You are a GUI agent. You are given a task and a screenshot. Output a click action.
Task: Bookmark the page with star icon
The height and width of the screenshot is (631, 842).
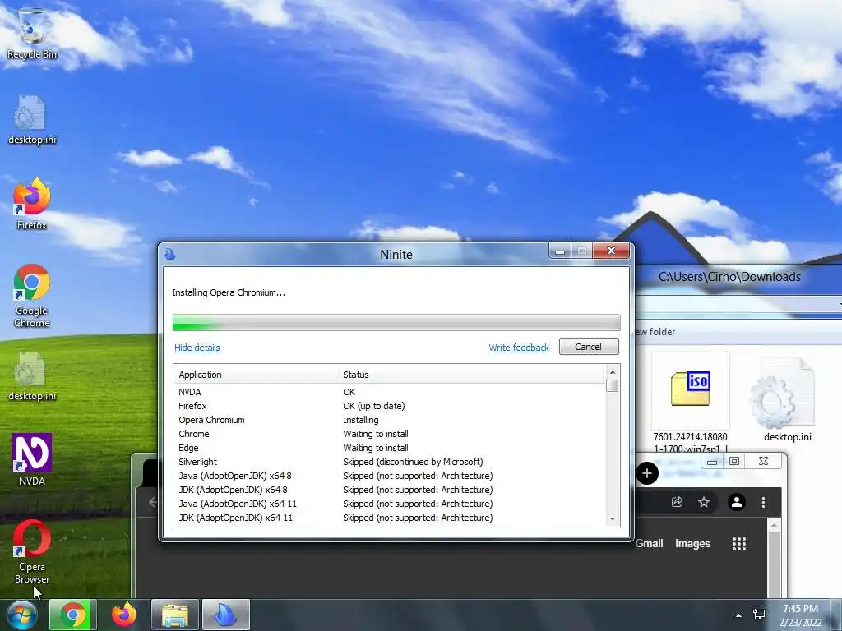[x=704, y=502]
